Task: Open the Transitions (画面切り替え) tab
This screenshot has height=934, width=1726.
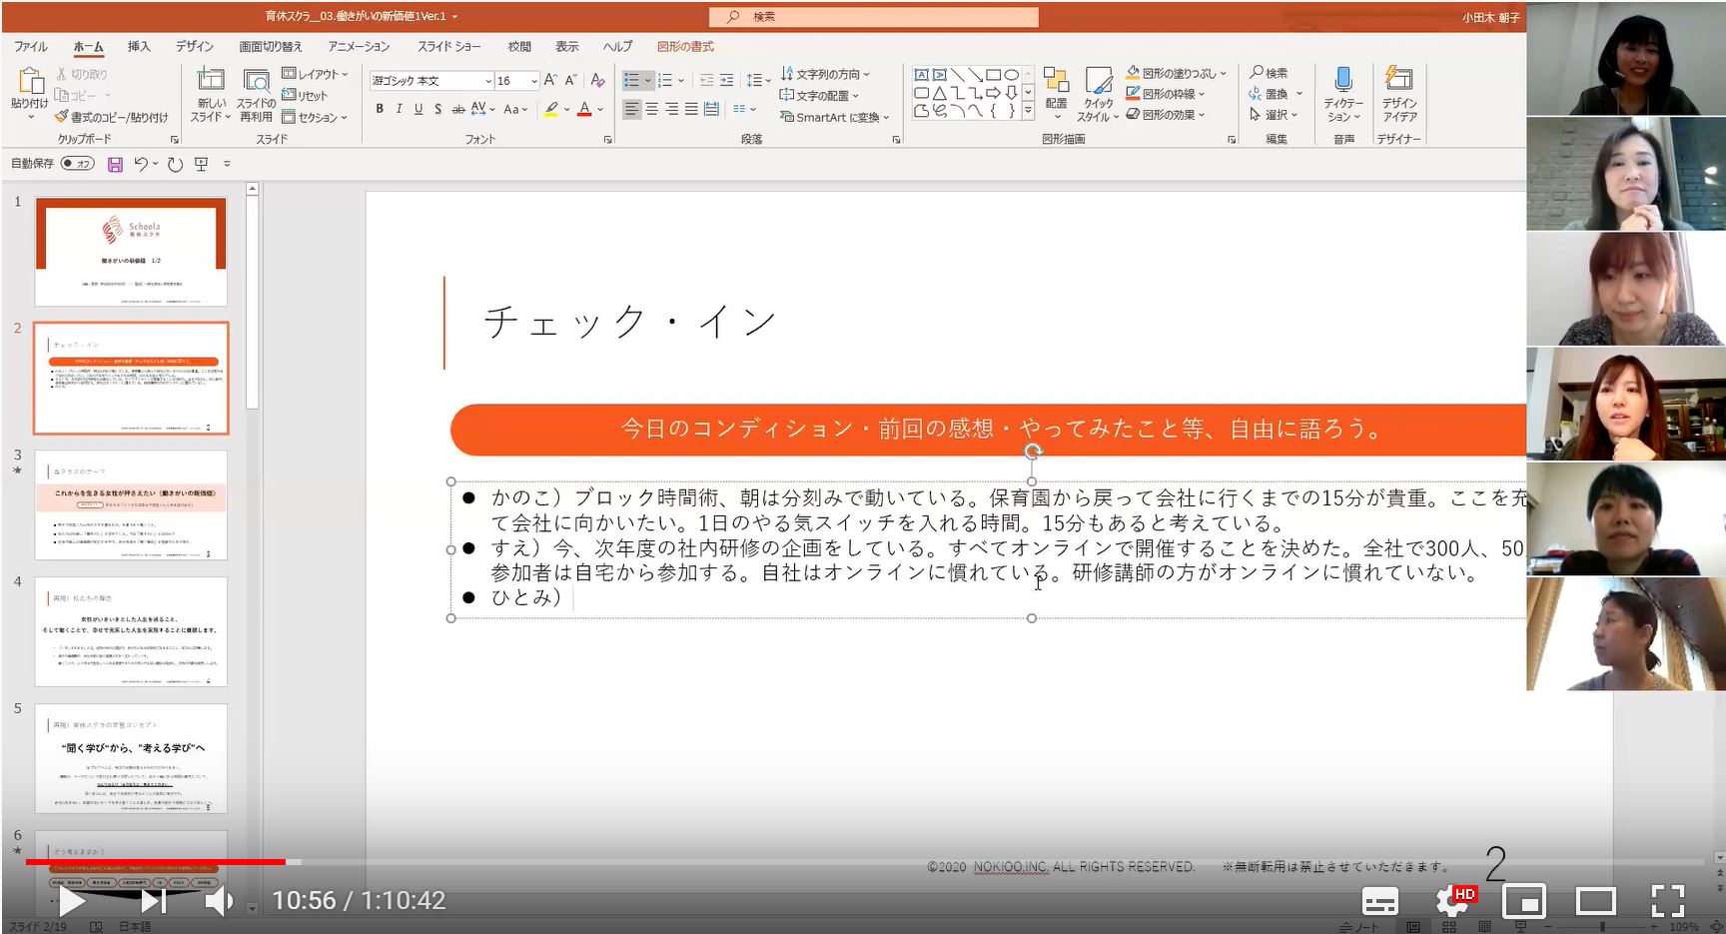Action: (270, 47)
